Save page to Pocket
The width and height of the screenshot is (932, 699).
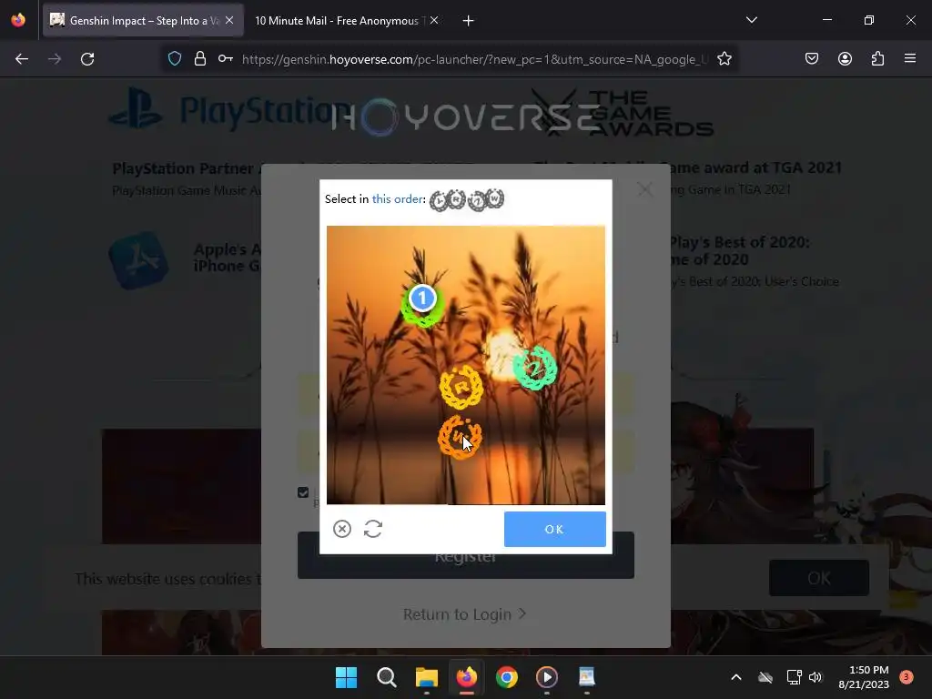point(811,58)
